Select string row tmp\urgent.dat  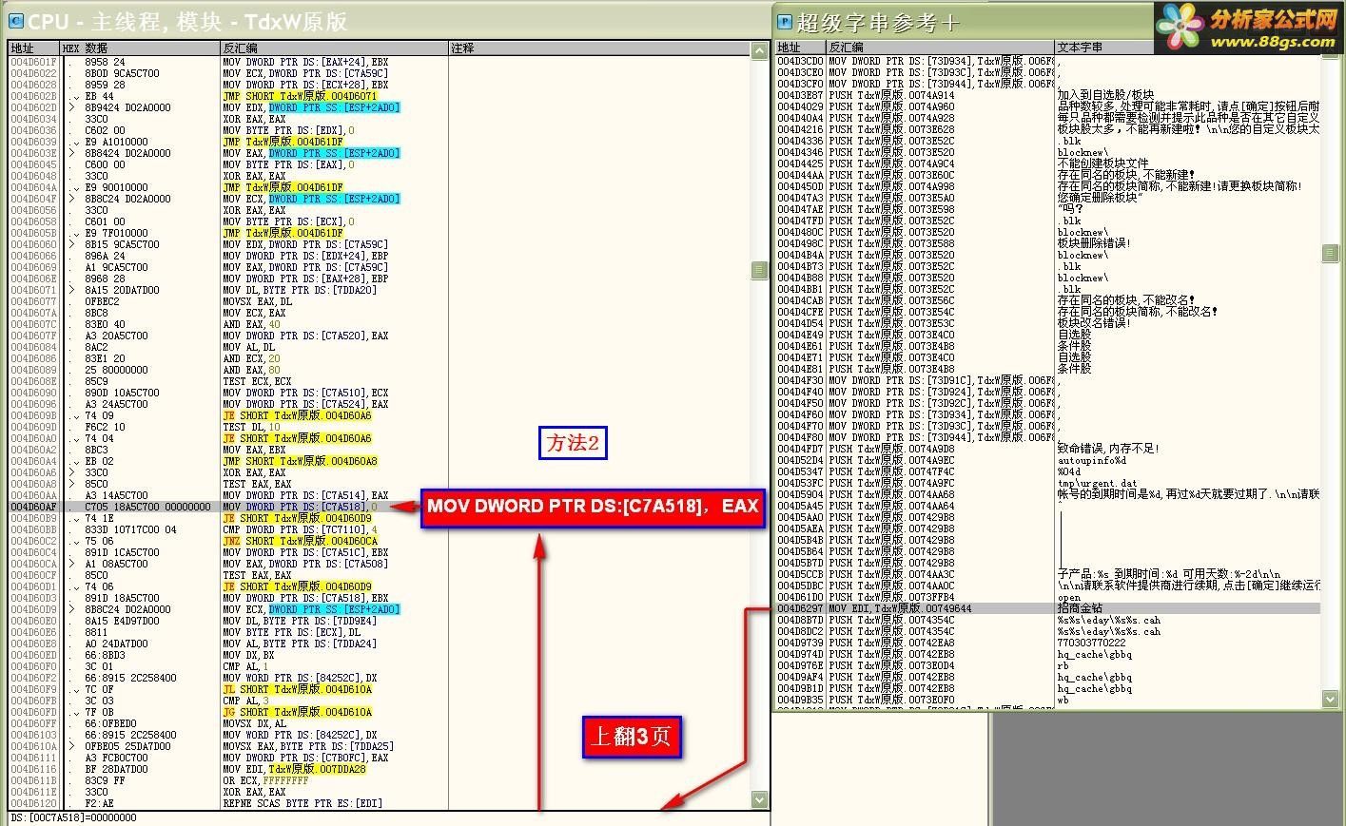[1048, 483]
